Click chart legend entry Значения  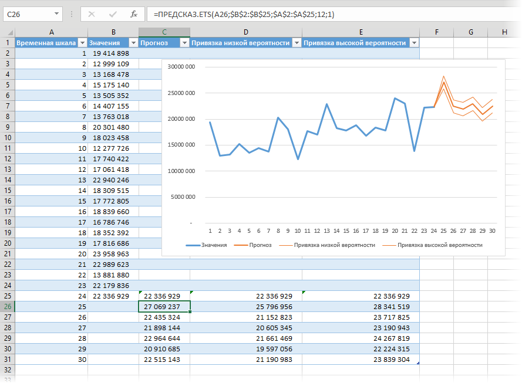(207, 245)
